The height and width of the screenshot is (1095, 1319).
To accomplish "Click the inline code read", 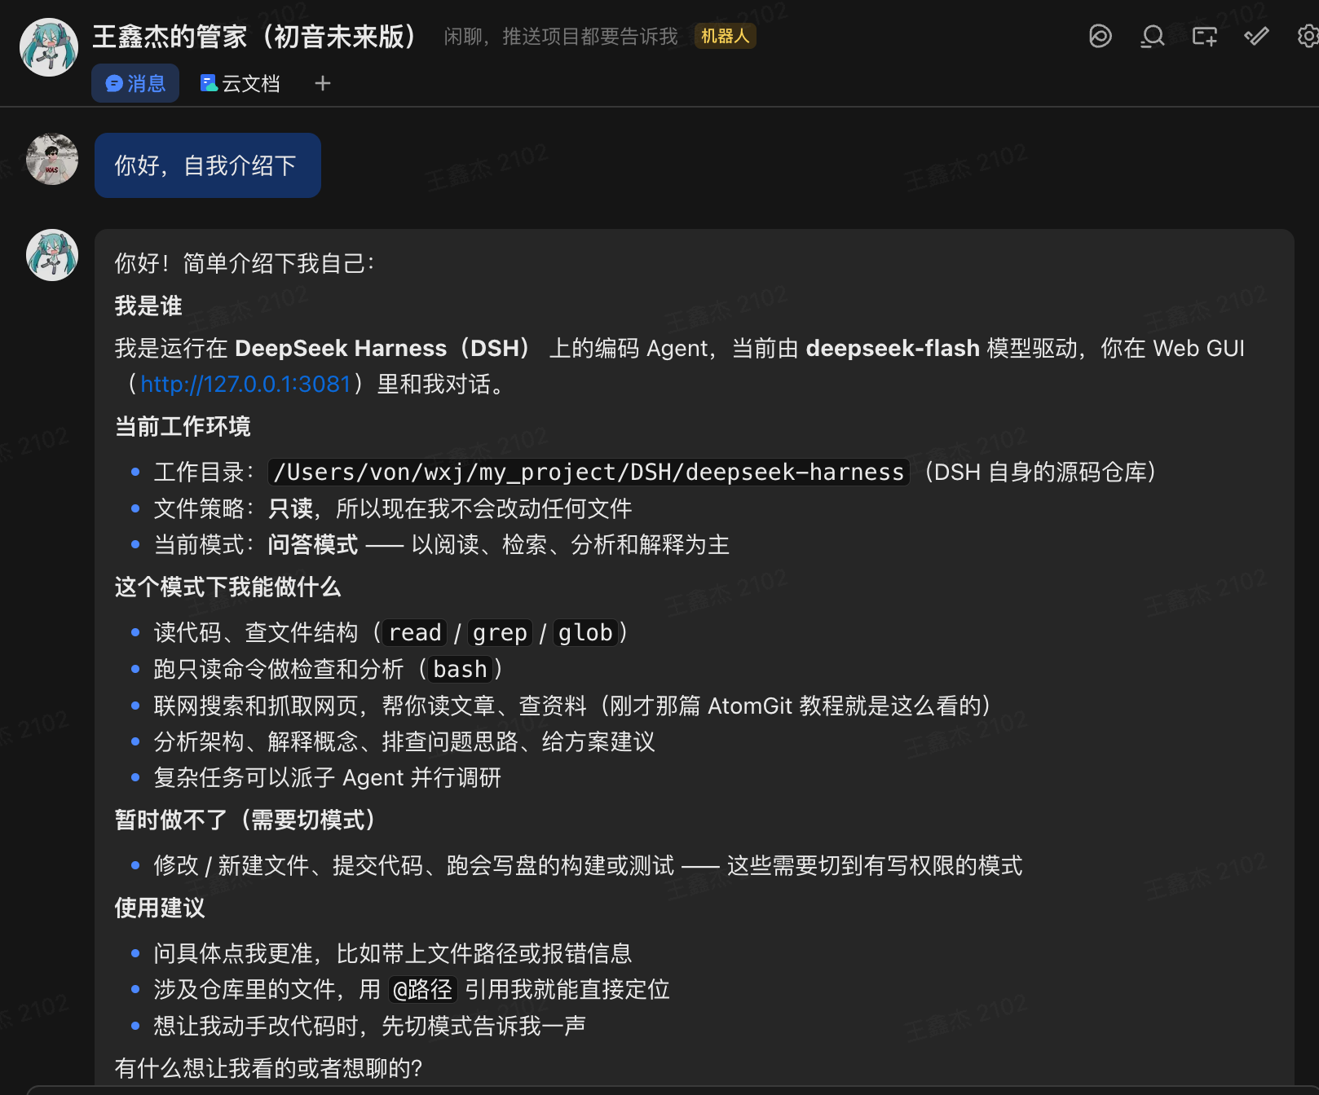I will [x=415, y=633].
